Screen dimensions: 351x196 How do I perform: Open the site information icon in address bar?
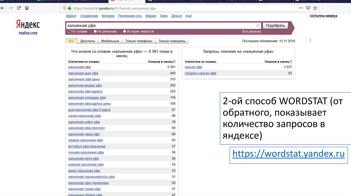(64, 8)
